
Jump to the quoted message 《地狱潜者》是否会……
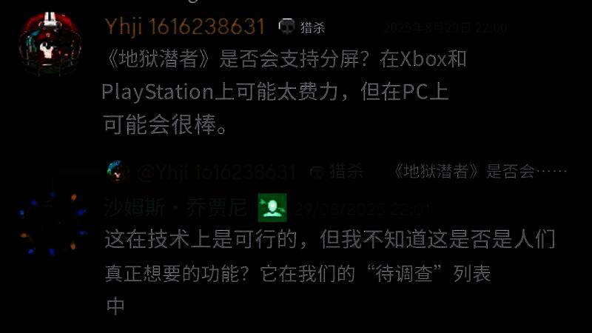click(480, 172)
